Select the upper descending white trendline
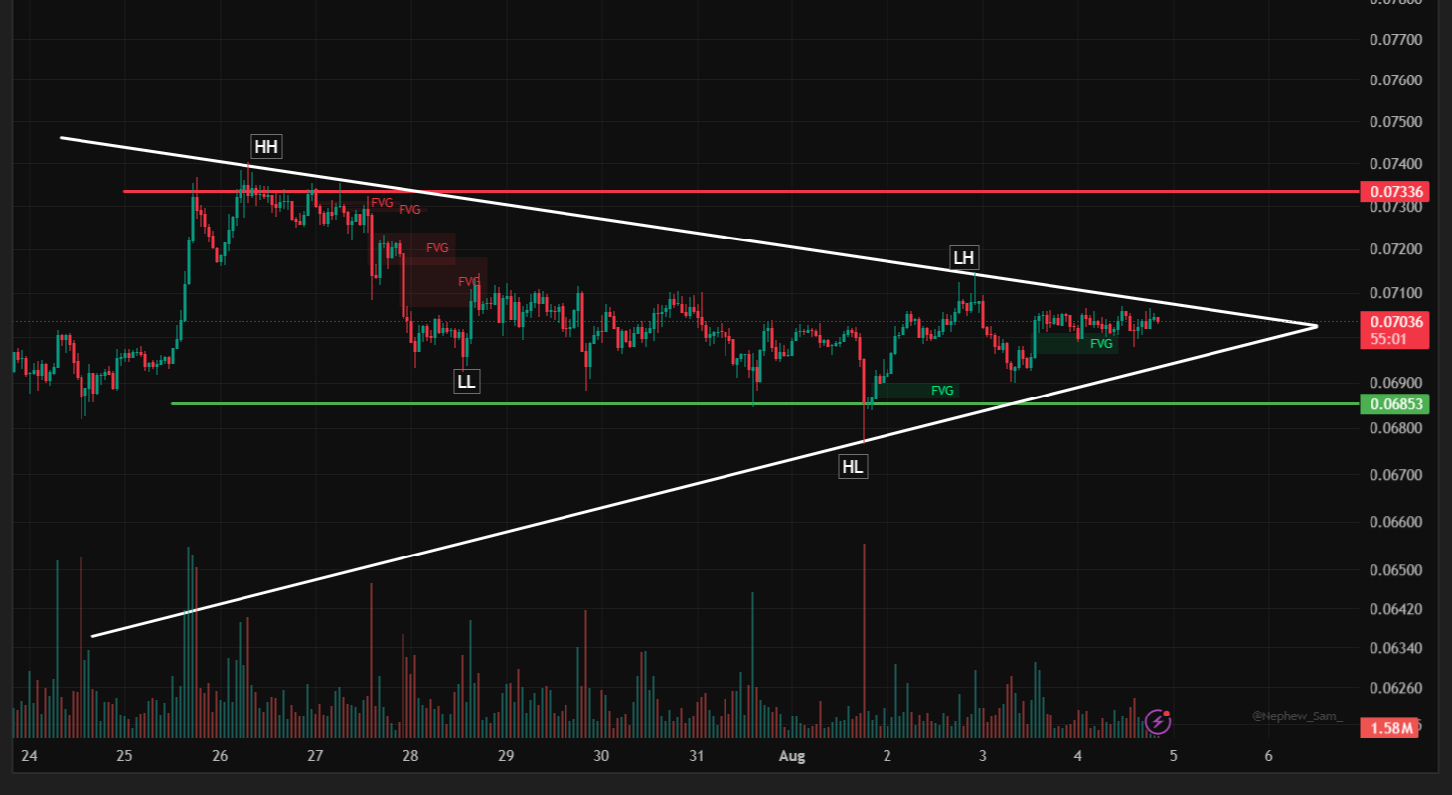The height and width of the screenshot is (795, 1452). [x=688, y=232]
